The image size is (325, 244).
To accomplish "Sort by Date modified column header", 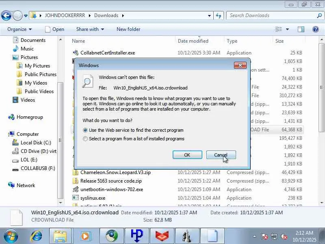I will [x=193, y=41].
